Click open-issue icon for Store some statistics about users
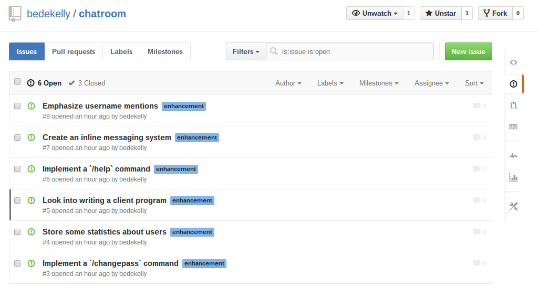This screenshot has height=288, width=539. (32, 232)
